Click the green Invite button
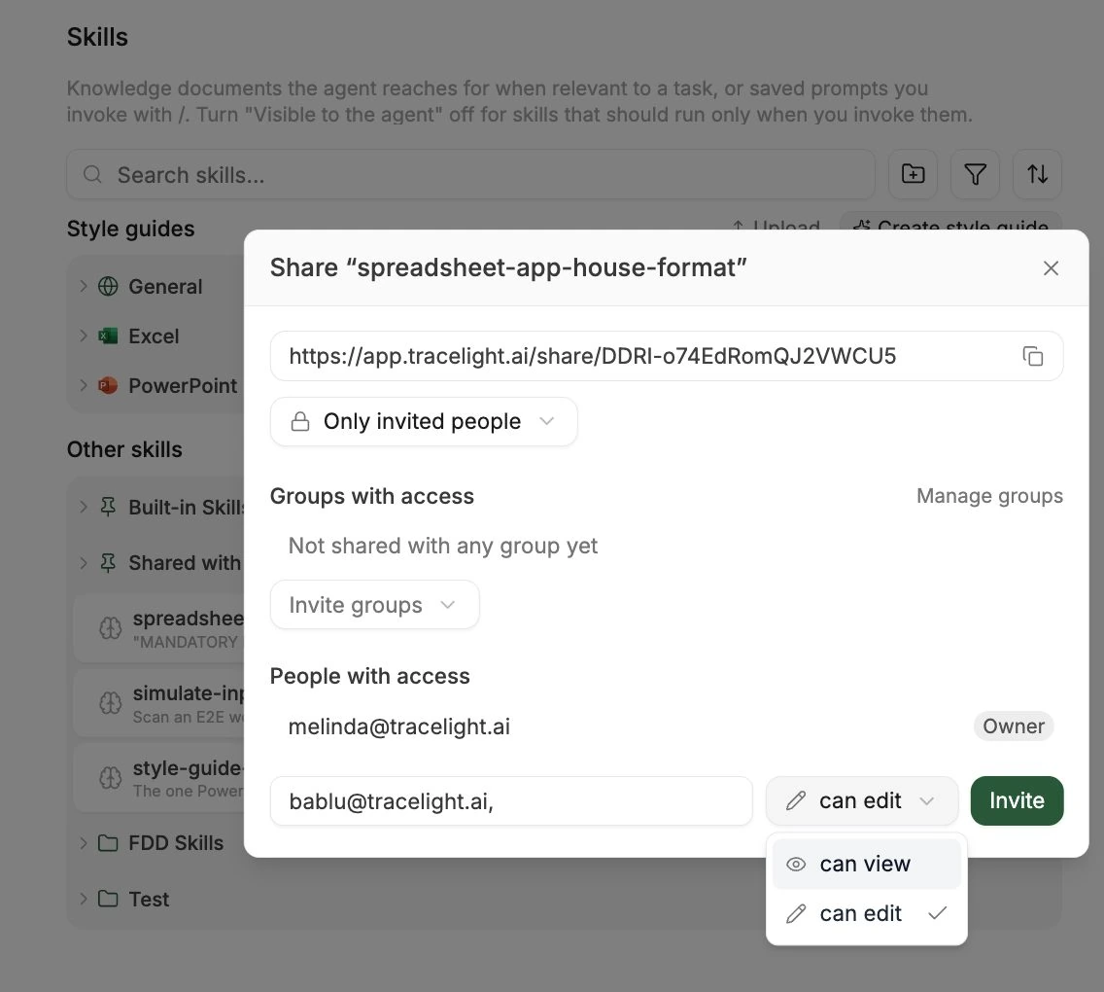Image resolution: width=1104 pixels, height=992 pixels. 1017,800
